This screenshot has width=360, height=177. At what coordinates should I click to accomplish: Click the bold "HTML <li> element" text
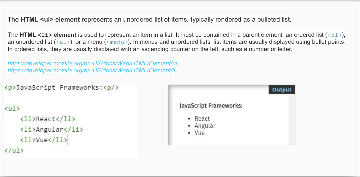click(48, 35)
